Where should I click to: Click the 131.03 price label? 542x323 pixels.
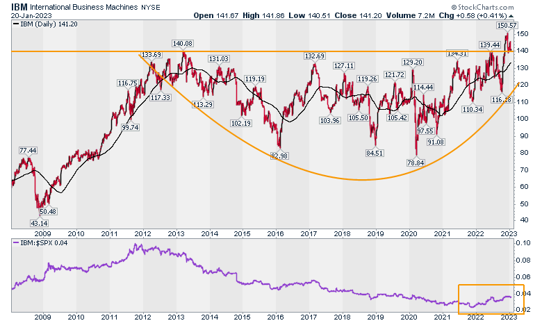point(218,59)
